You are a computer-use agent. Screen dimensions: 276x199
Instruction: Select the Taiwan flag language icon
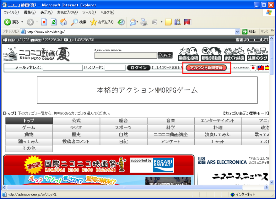pyautogui.click(x=261, y=68)
